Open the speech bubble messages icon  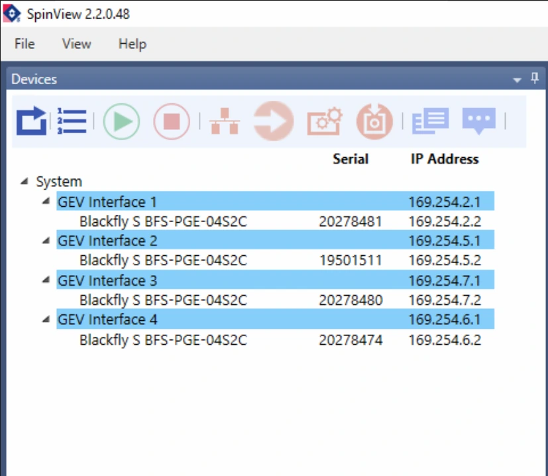click(479, 121)
